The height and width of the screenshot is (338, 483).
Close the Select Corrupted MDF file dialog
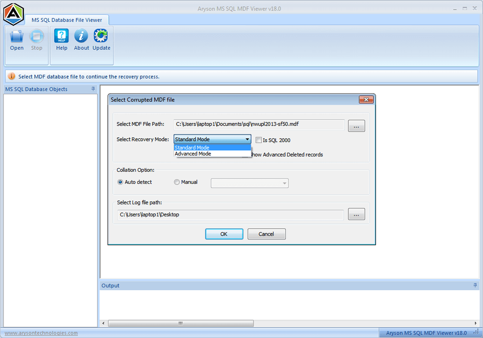[x=366, y=99]
